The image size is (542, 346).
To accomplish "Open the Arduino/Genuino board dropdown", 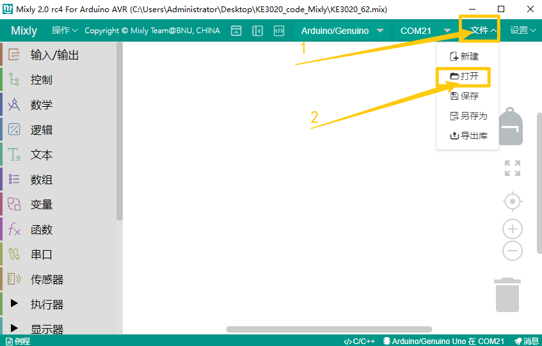I will 342,31.
